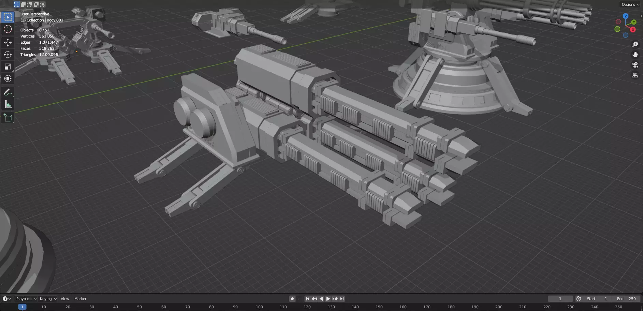This screenshot has height=311, width=643.
Task: Click the zoom magnifier viewport icon
Action: pos(635,44)
